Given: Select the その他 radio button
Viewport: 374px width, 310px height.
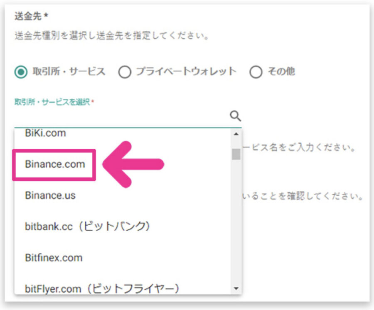Looking at the screenshot, I should pos(256,72).
